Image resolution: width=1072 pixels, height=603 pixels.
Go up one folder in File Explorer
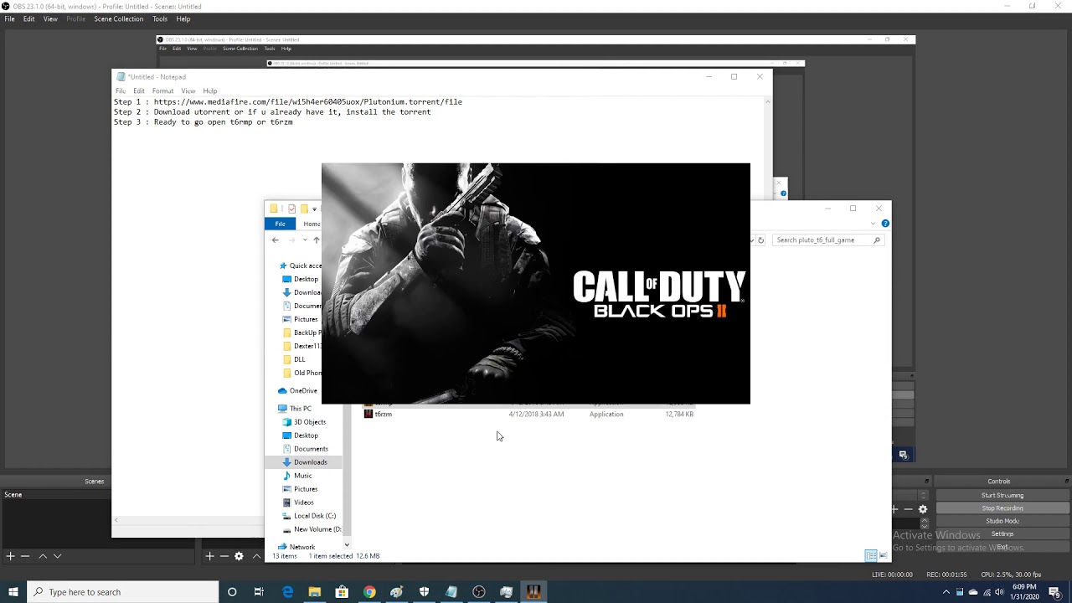(x=316, y=240)
